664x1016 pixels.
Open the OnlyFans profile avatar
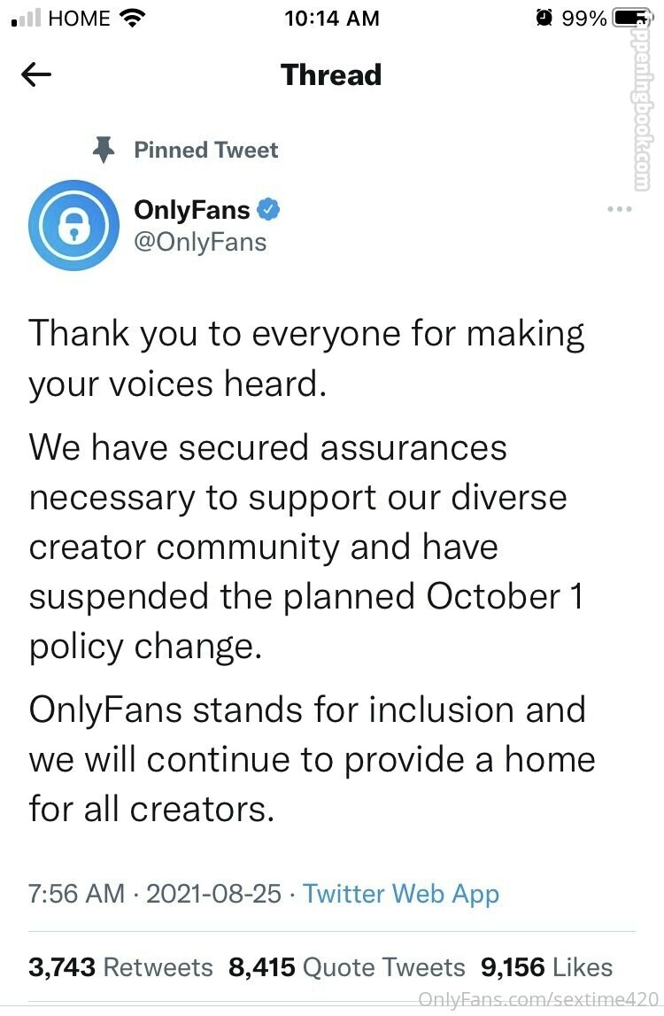coord(73,225)
